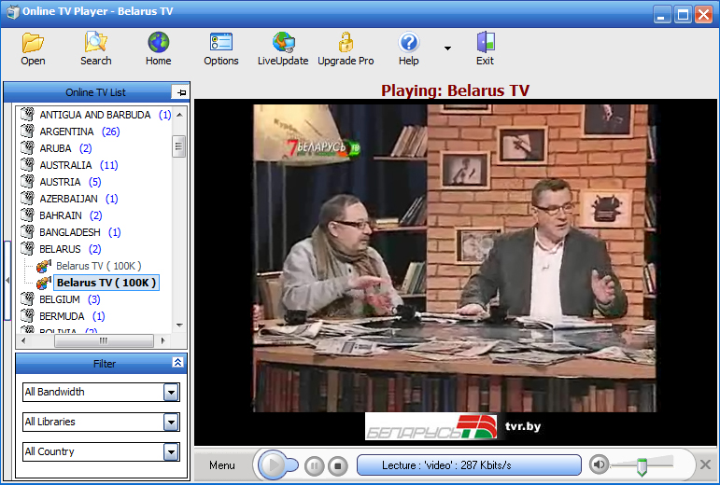Open the All Country dropdown
720x485 pixels.
[x=171, y=452]
